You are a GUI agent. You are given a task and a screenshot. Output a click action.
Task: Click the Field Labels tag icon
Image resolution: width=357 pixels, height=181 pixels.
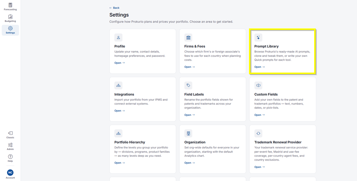click(188, 86)
